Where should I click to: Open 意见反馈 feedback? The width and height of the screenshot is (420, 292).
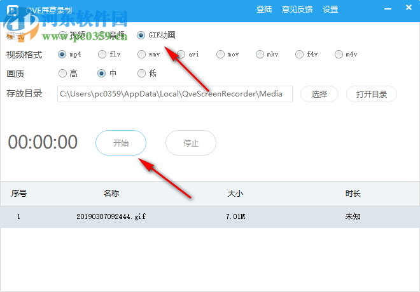(x=297, y=10)
